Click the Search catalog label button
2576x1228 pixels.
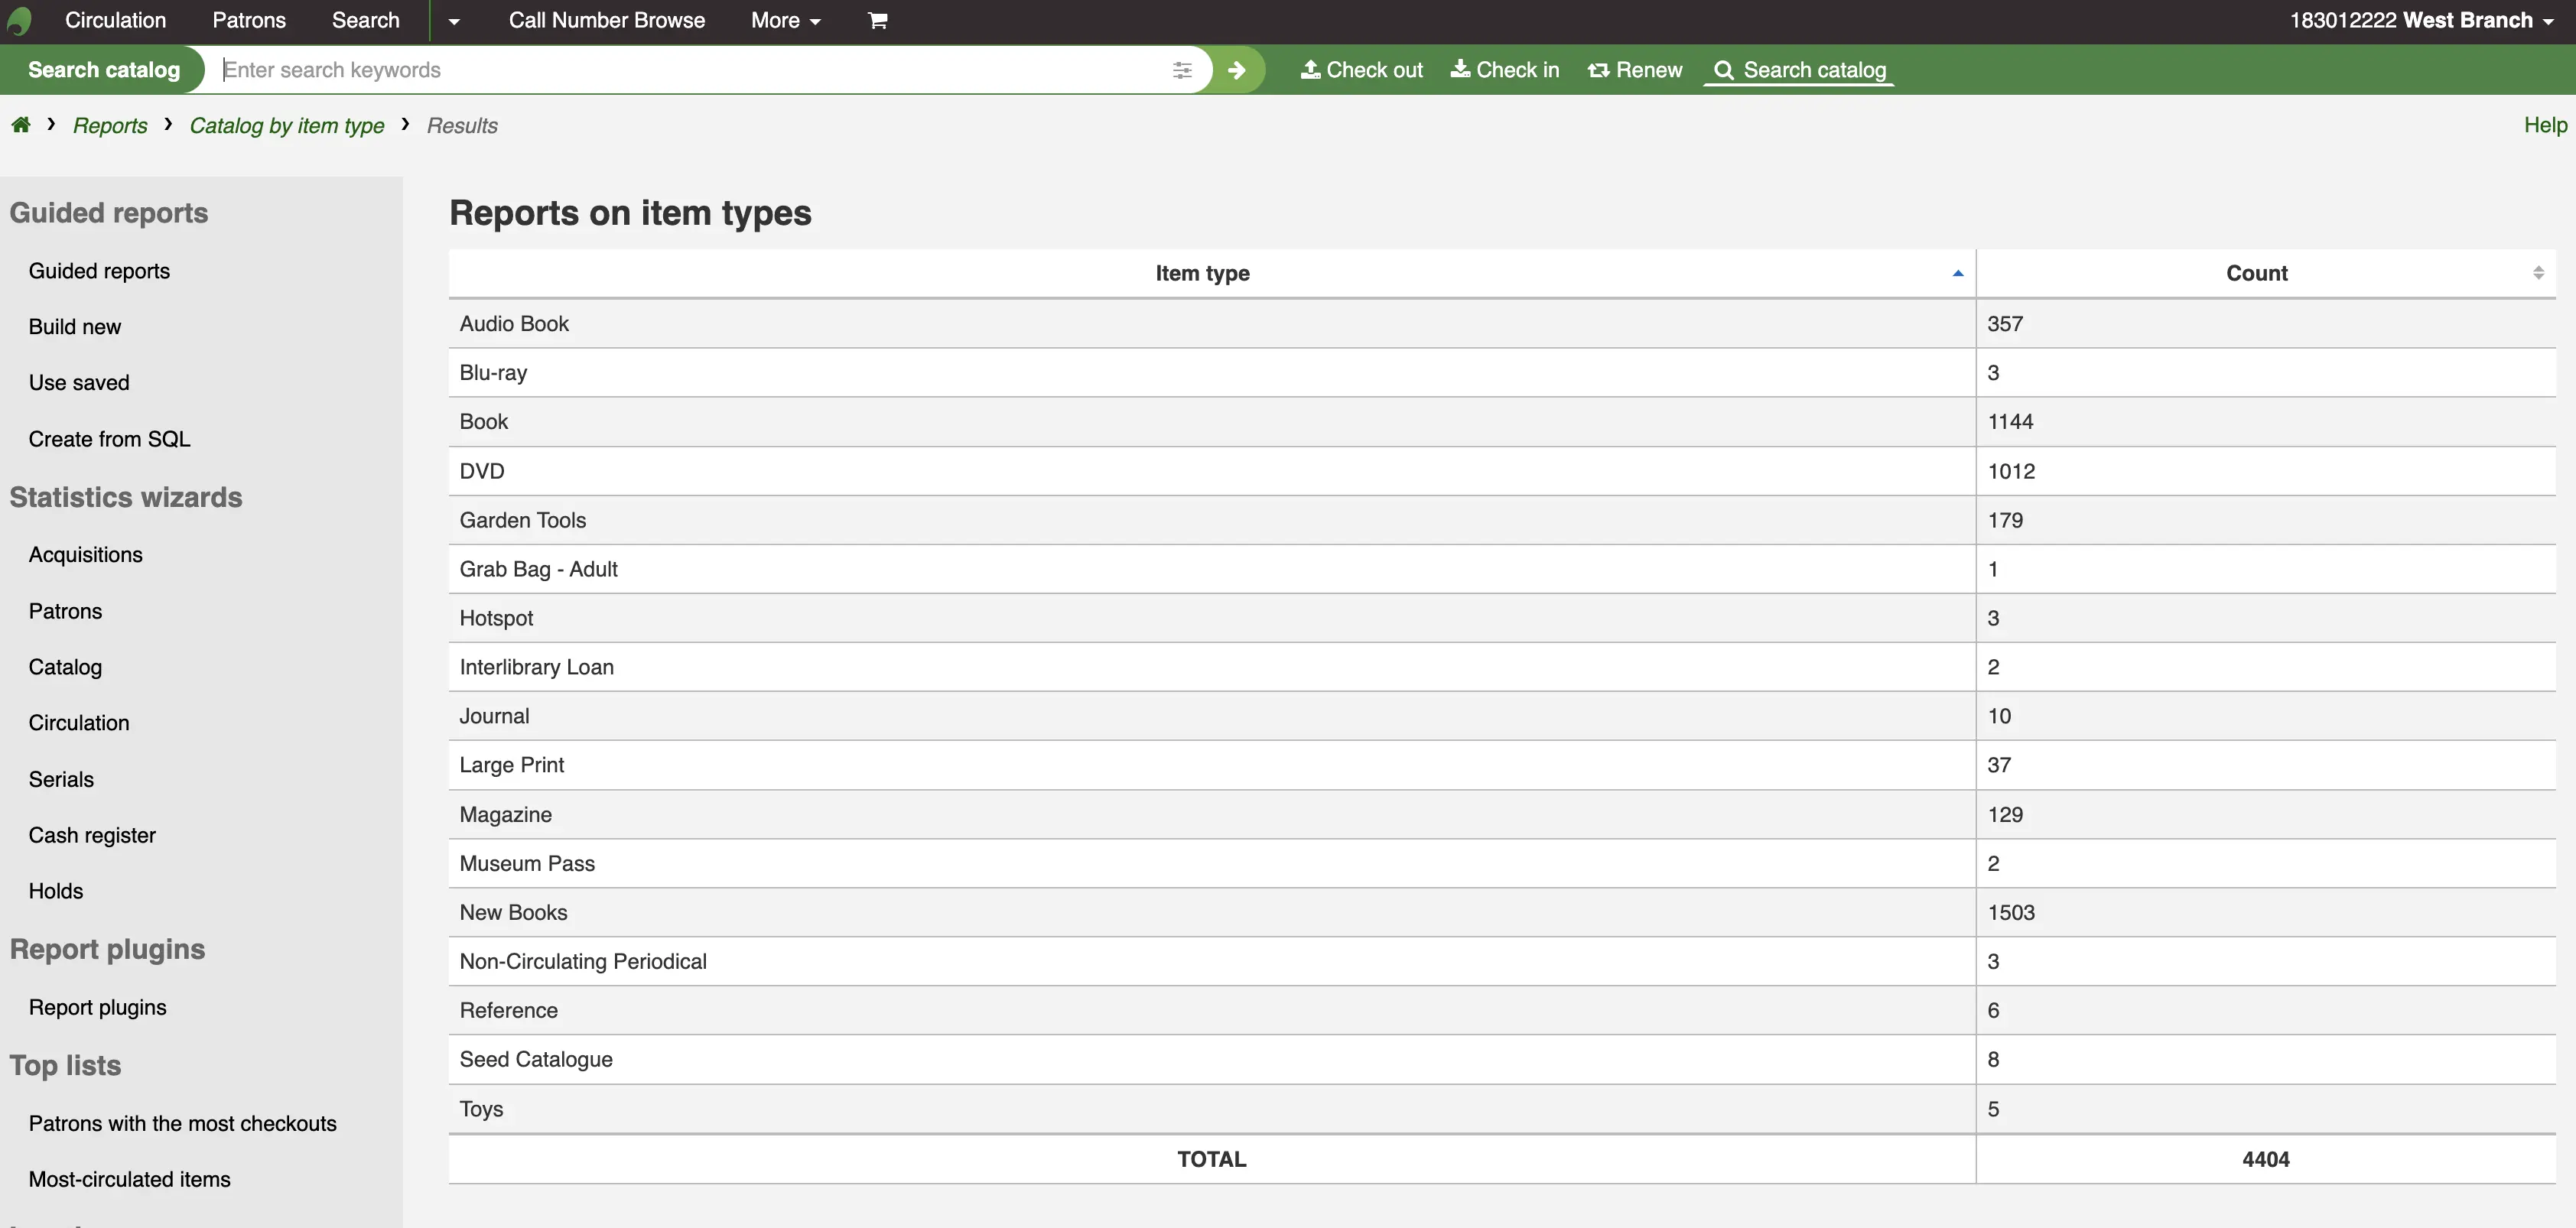(104, 70)
